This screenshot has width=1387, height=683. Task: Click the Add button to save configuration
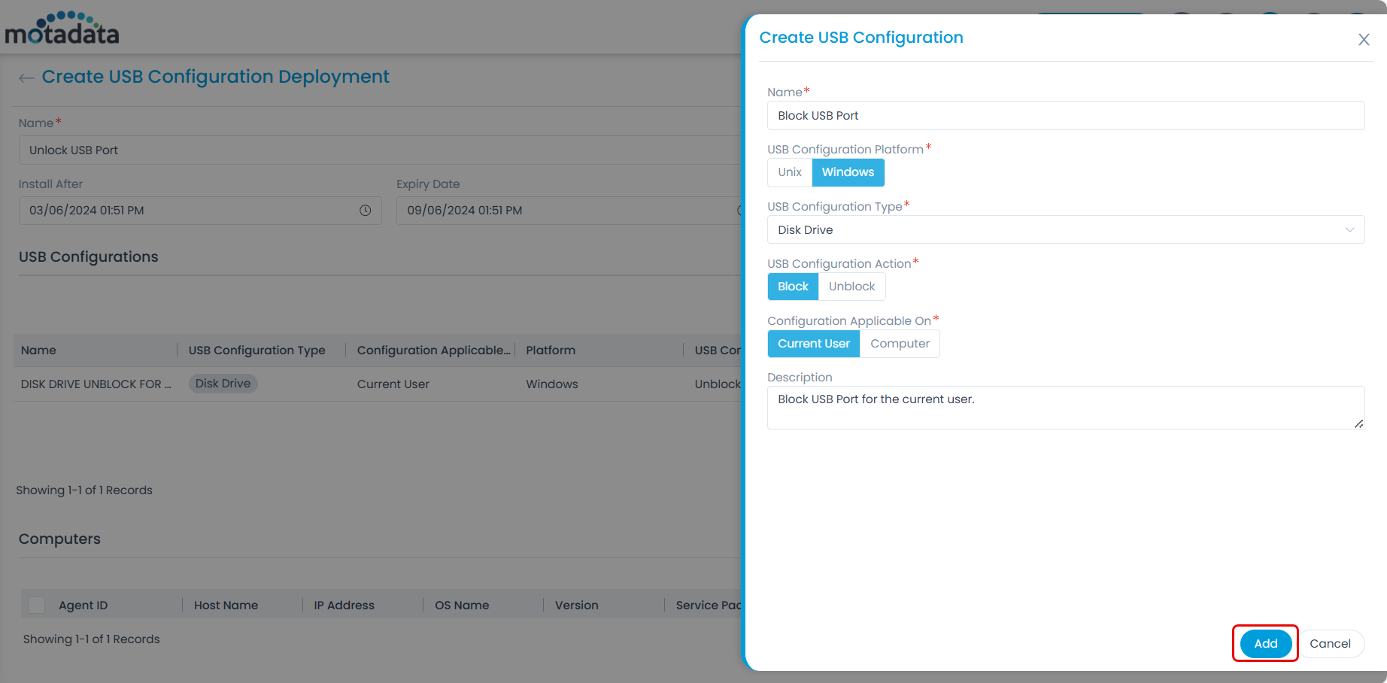[1264, 643]
